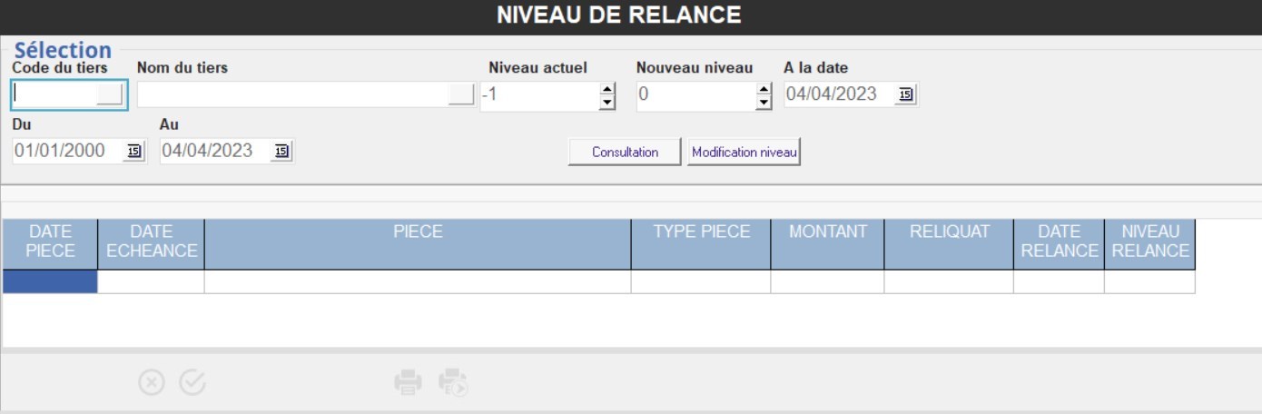Viewport: 1262px width, 414px height.
Task: Click the 'MONTANT' column header
Action: point(827,232)
